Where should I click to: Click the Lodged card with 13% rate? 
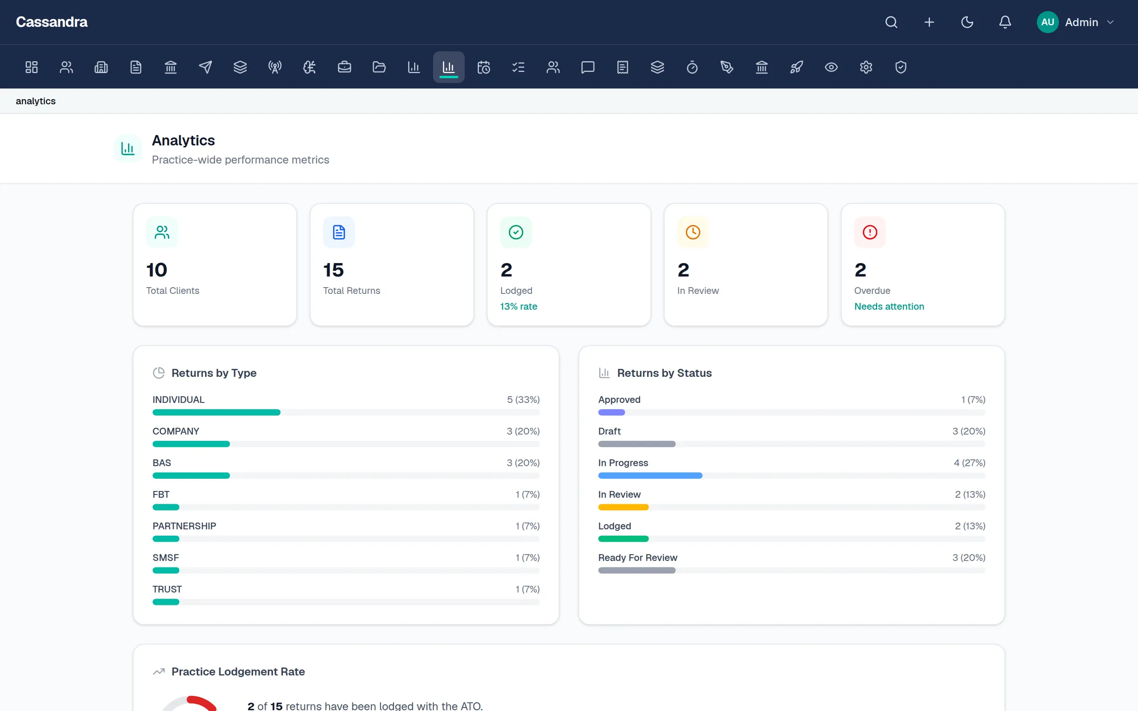point(569,264)
